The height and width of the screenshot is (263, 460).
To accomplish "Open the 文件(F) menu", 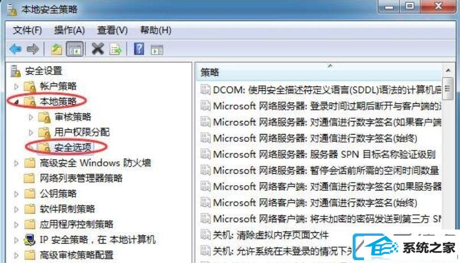I will click(x=27, y=30).
